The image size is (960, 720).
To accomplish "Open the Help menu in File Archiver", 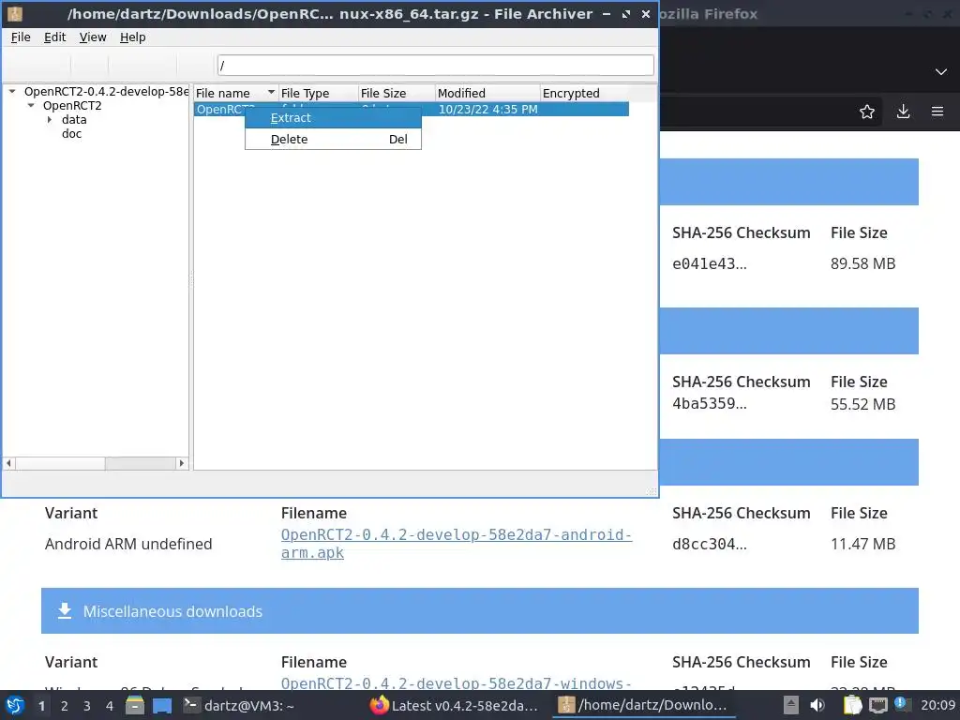I will [x=133, y=37].
